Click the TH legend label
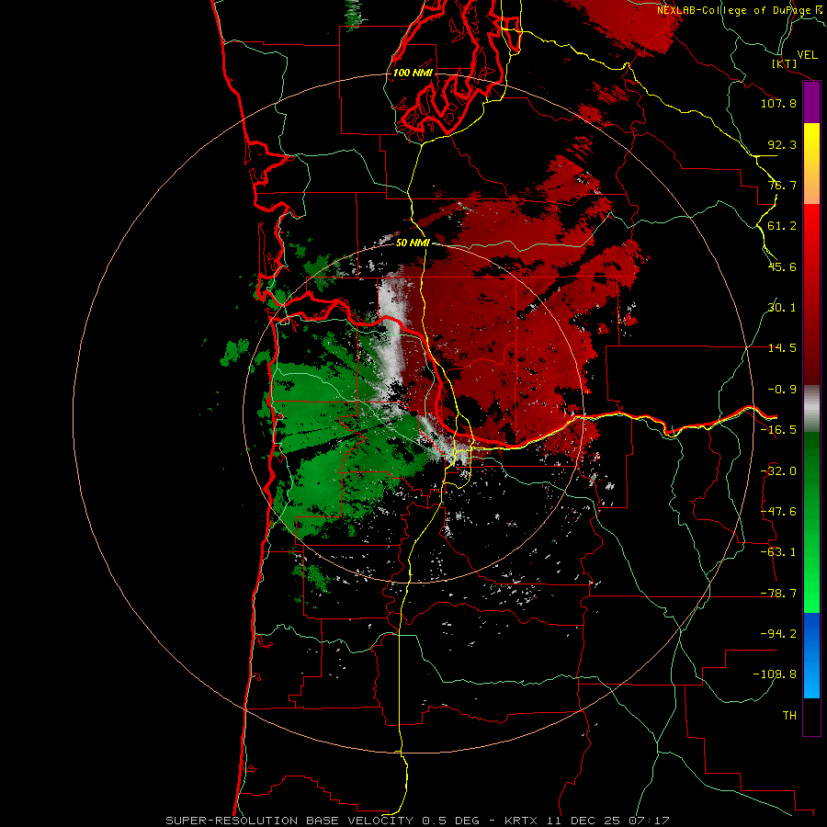The height and width of the screenshot is (827, 827). pos(789,715)
